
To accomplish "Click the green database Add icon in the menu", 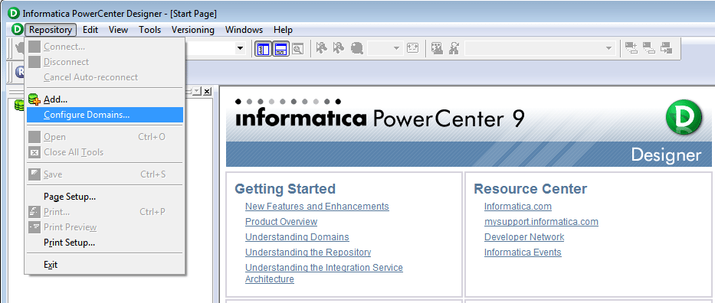I will coord(34,99).
